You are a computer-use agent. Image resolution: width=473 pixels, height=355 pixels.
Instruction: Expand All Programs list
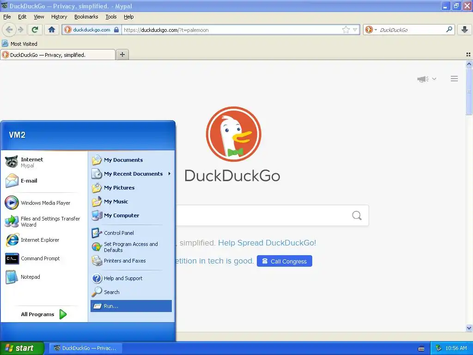(x=44, y=314)
